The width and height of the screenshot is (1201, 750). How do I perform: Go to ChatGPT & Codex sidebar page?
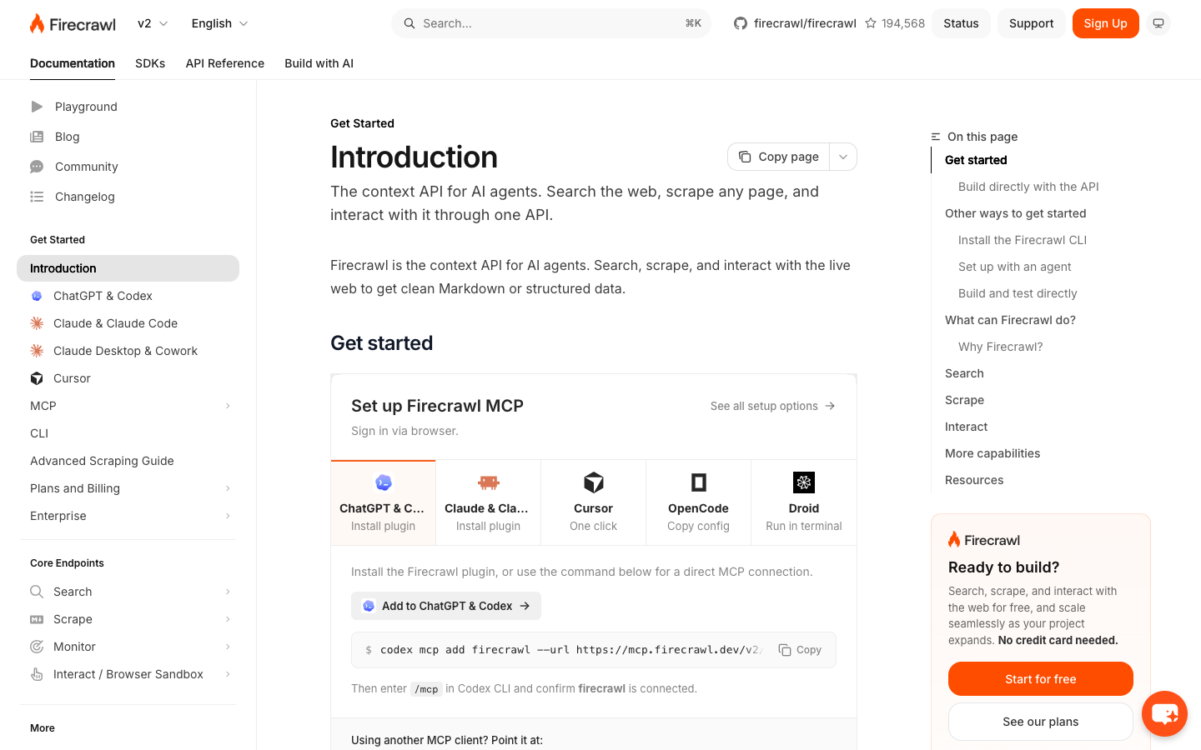(x=128, y=296)
